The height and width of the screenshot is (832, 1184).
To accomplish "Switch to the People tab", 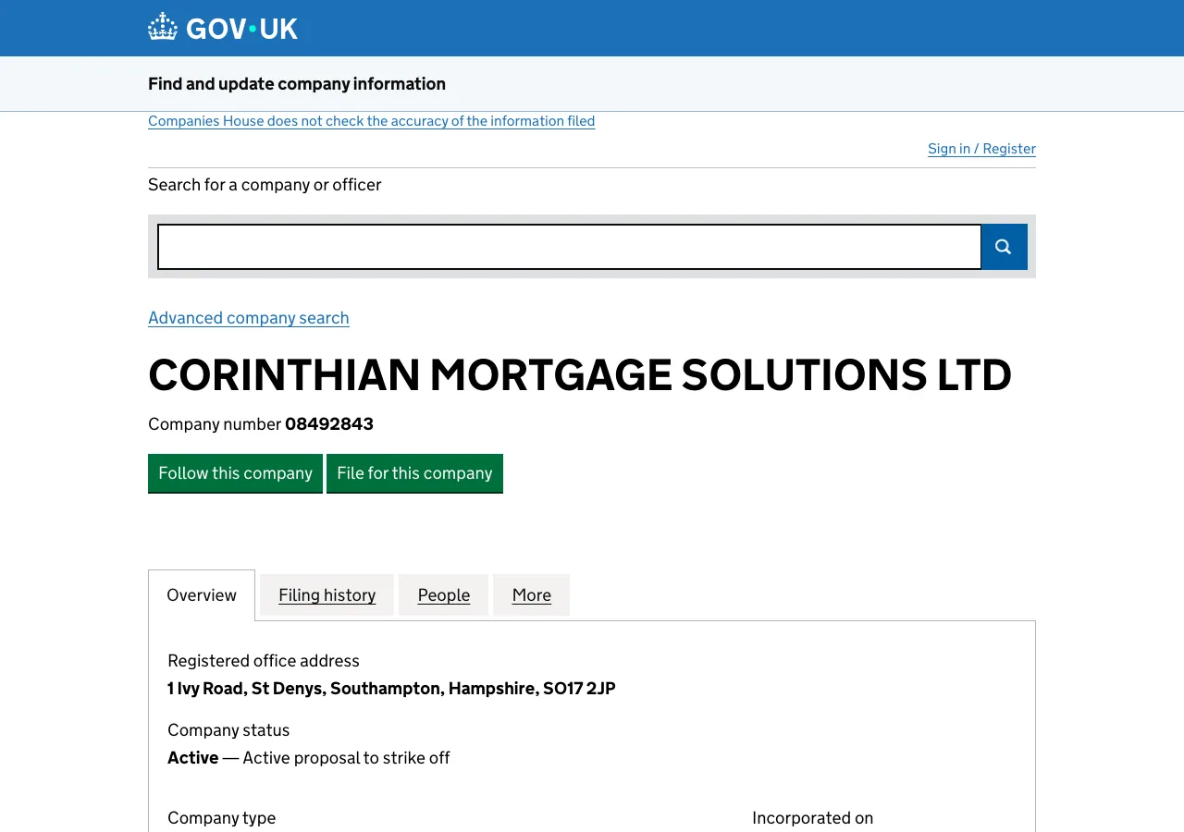I will point(443,594).
